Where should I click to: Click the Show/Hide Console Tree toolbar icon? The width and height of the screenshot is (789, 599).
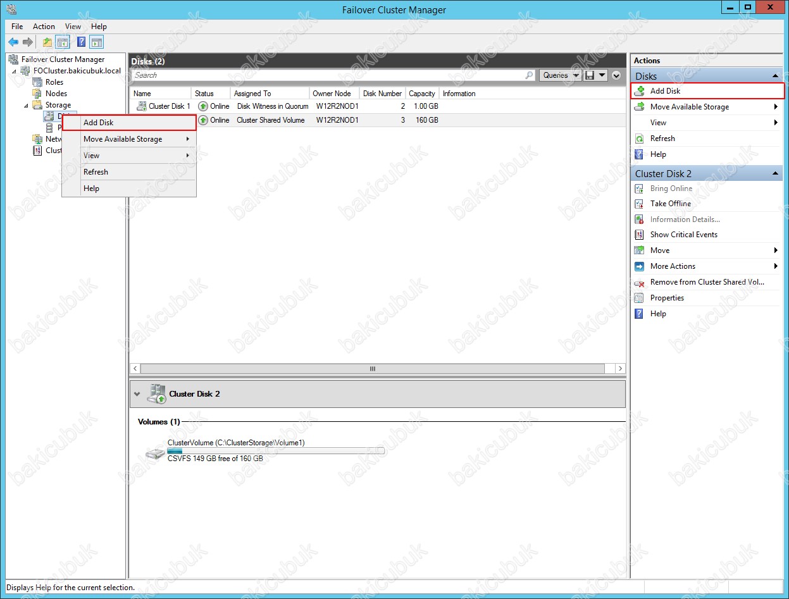[63, 42]
